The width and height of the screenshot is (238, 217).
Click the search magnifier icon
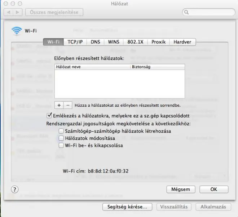click(x=187, y=12)
